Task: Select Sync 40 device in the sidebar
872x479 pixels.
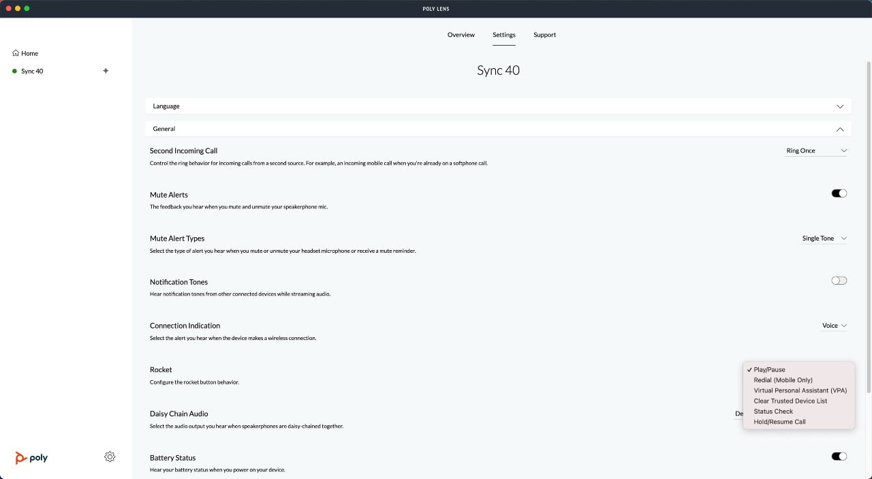Action: (32, 72)
